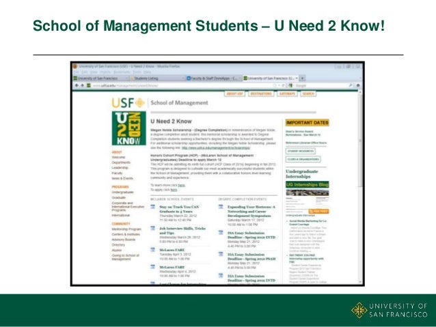Click the Firefox home icon
This screenshot has height=327, width=436.
[x=358, y=85]
